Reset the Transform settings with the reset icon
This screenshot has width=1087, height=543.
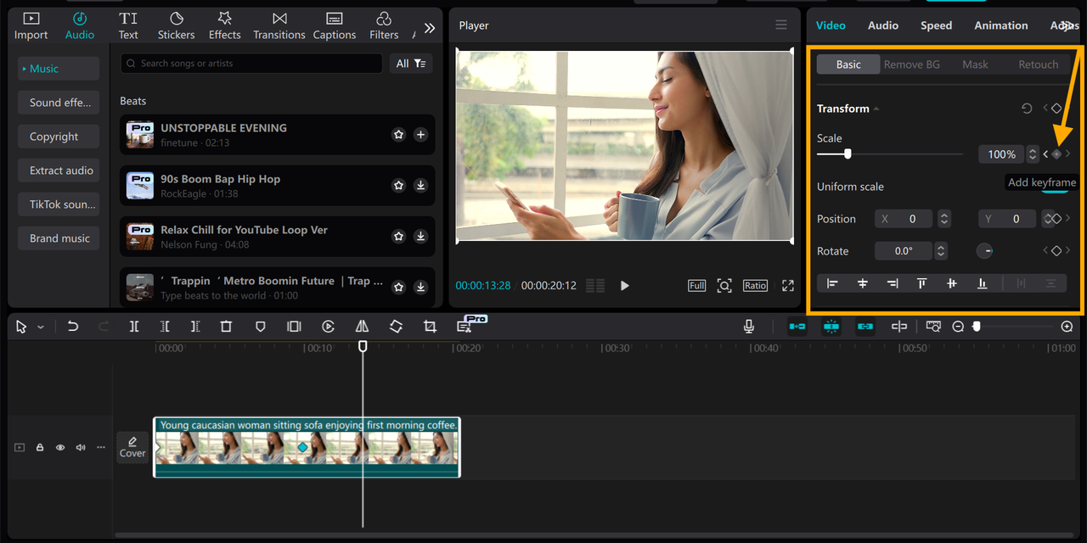click(1028, 109)
